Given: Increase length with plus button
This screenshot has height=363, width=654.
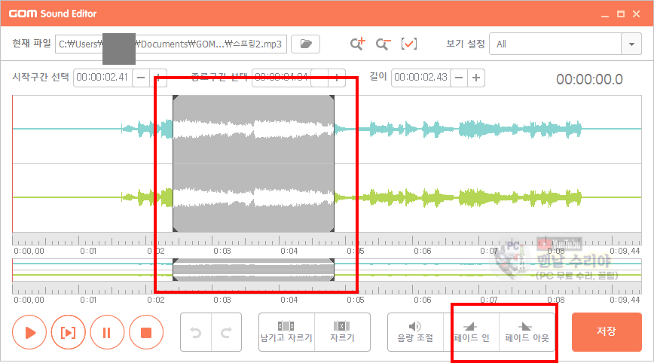Looking at the screenshot, I should click(476, 78).
